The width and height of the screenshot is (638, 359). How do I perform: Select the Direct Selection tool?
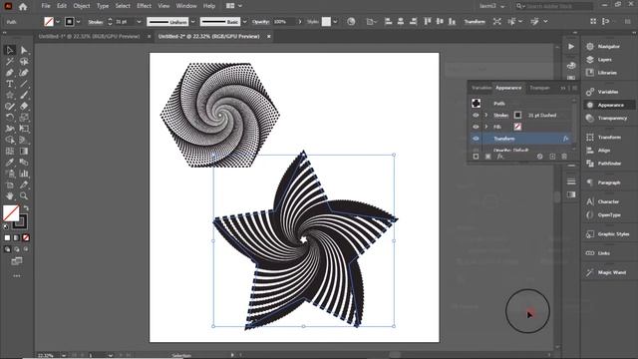[24, 50]
